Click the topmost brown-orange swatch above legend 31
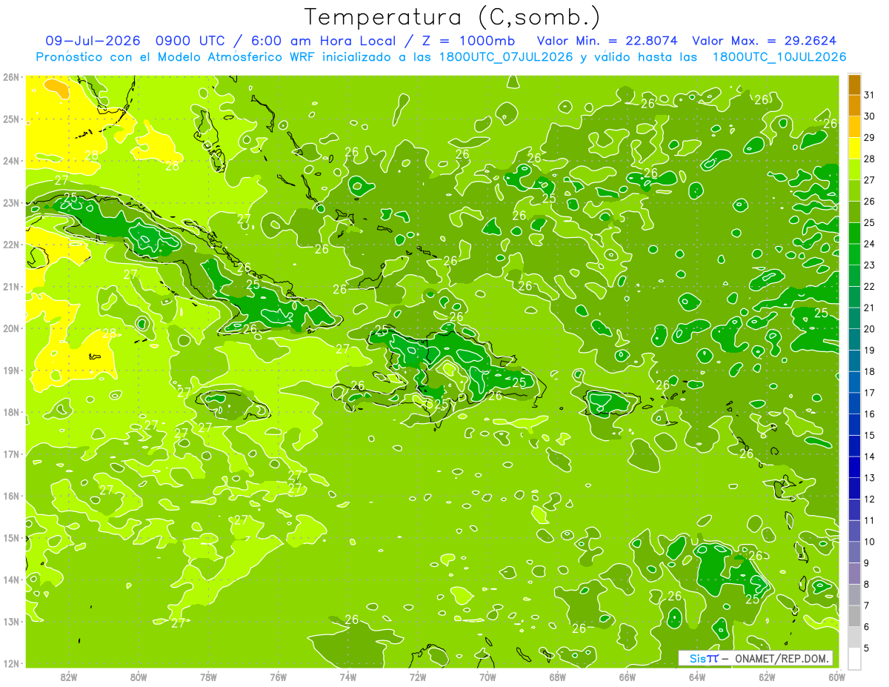This screenshot has width=889, height=687. pyautogui.click(x=854, y=84)
